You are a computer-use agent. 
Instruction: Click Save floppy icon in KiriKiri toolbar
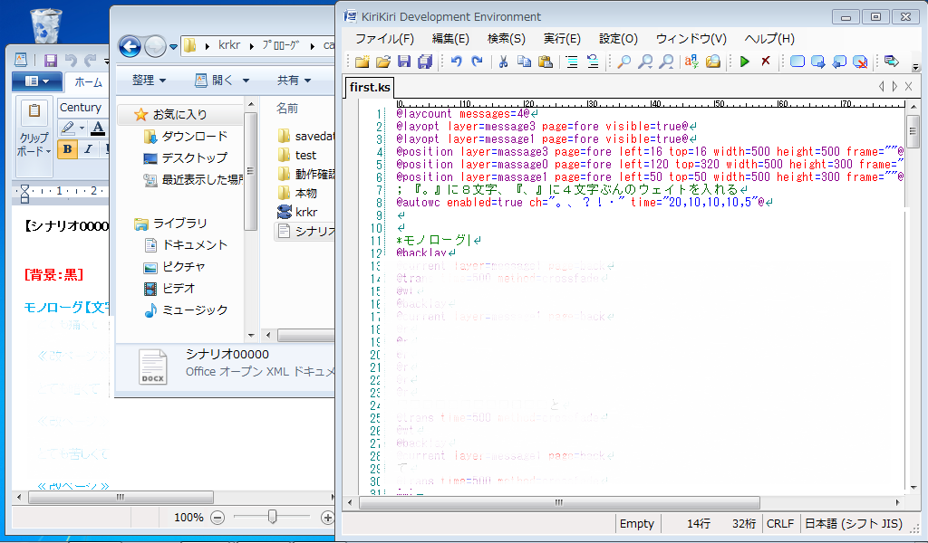coord(404,62)
